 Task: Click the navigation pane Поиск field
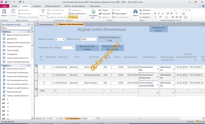pos(16,28)
